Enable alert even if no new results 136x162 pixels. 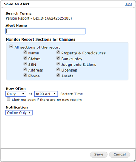(8, 99)
